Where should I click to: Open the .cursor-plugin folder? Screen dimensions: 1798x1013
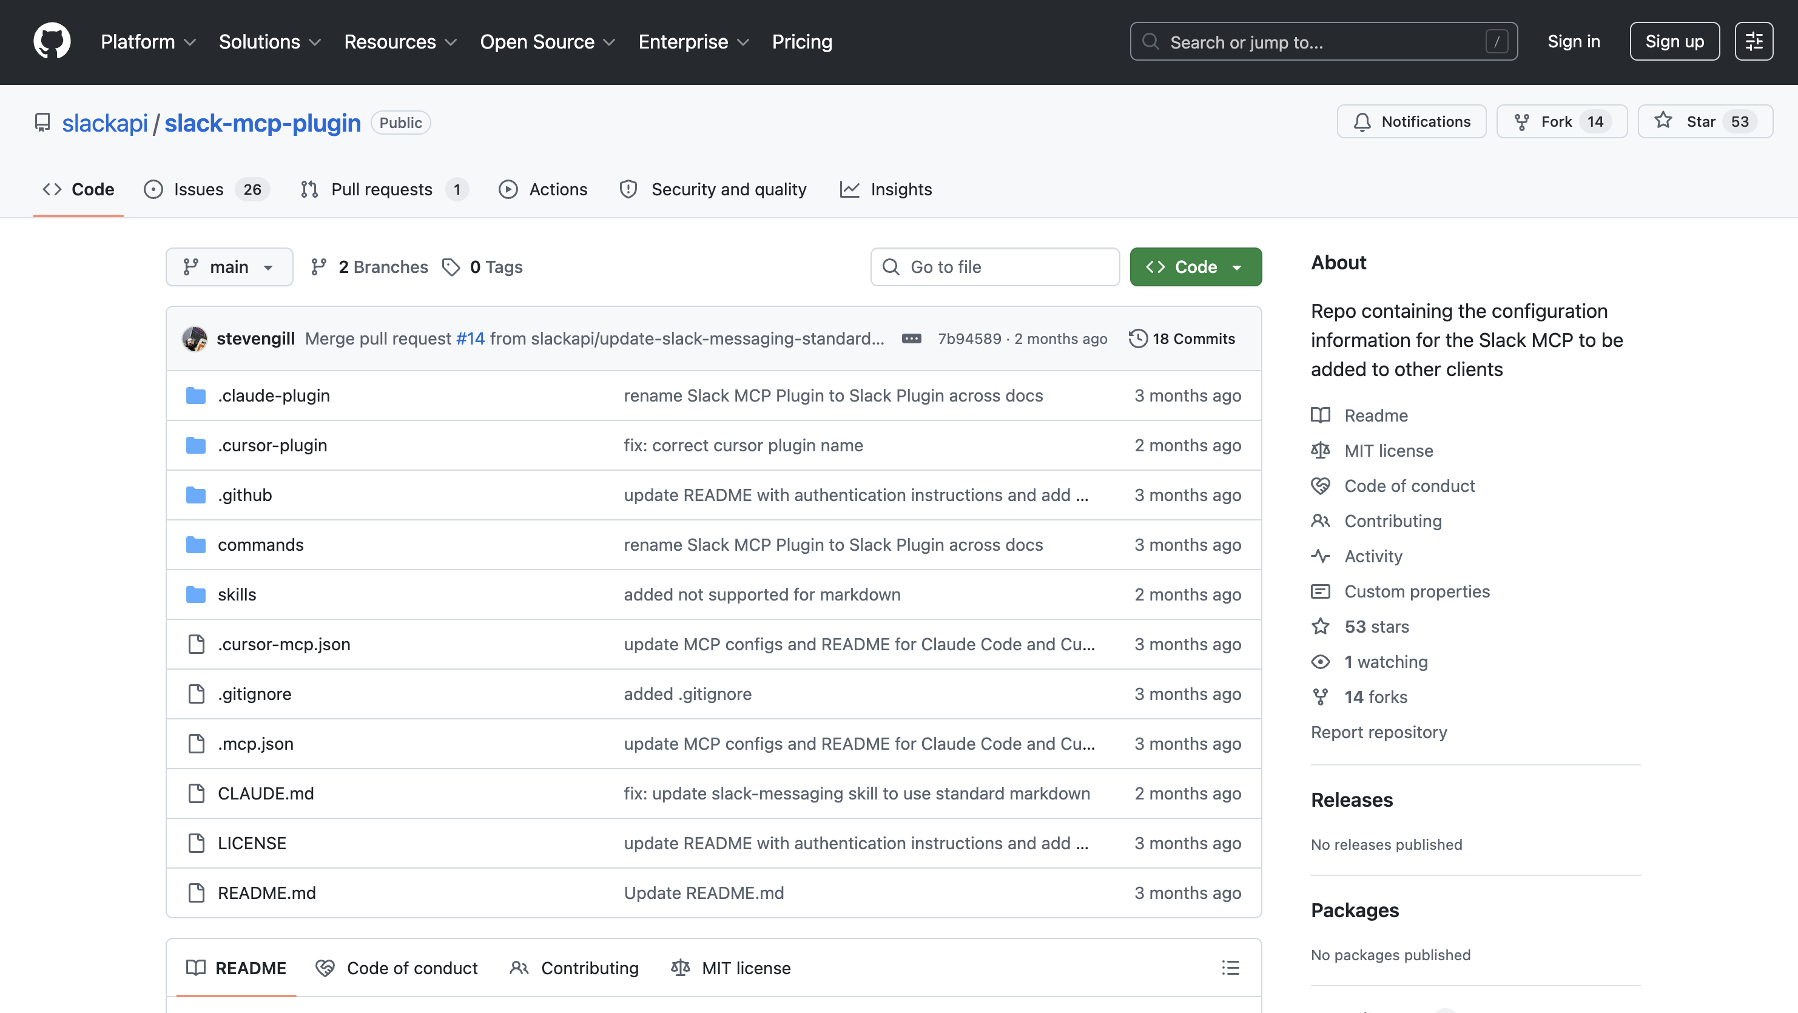point(272,445)
